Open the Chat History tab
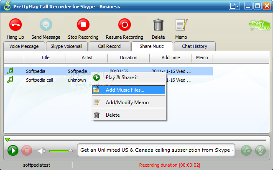This screenshot has width=273, height=170. [x=195, y=46]
